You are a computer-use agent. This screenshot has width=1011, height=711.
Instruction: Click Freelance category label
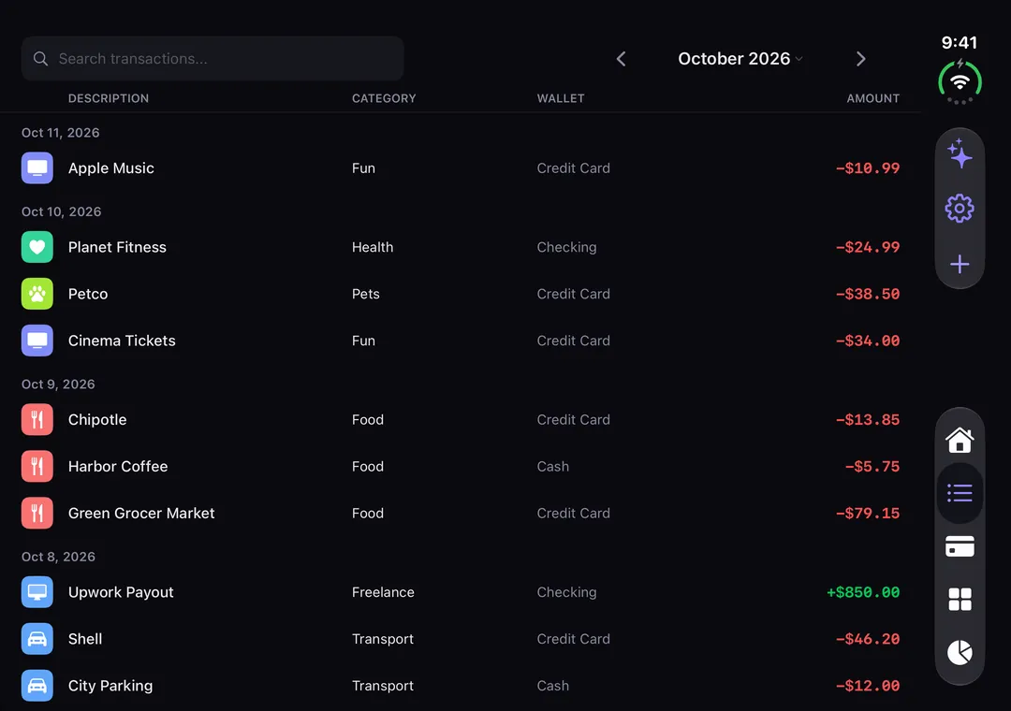click(x=383, y=592)
